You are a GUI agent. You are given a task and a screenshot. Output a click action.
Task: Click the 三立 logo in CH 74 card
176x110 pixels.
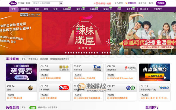[30, 88]
